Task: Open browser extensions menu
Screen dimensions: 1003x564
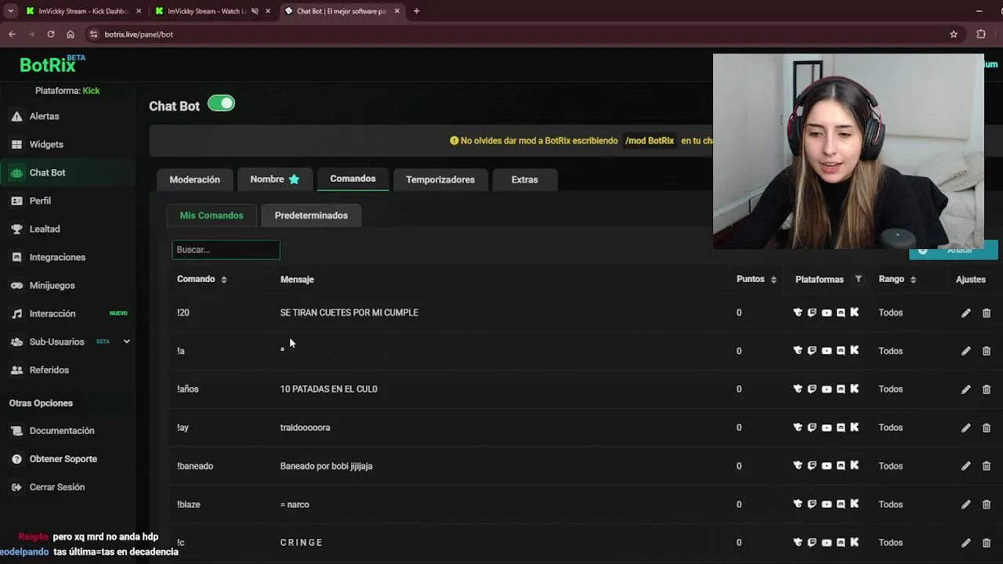Action: 981,34
